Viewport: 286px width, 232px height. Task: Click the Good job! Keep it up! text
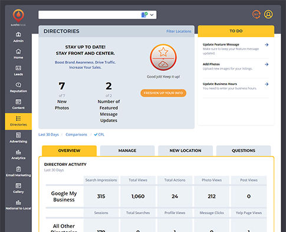tap(163, 77)
